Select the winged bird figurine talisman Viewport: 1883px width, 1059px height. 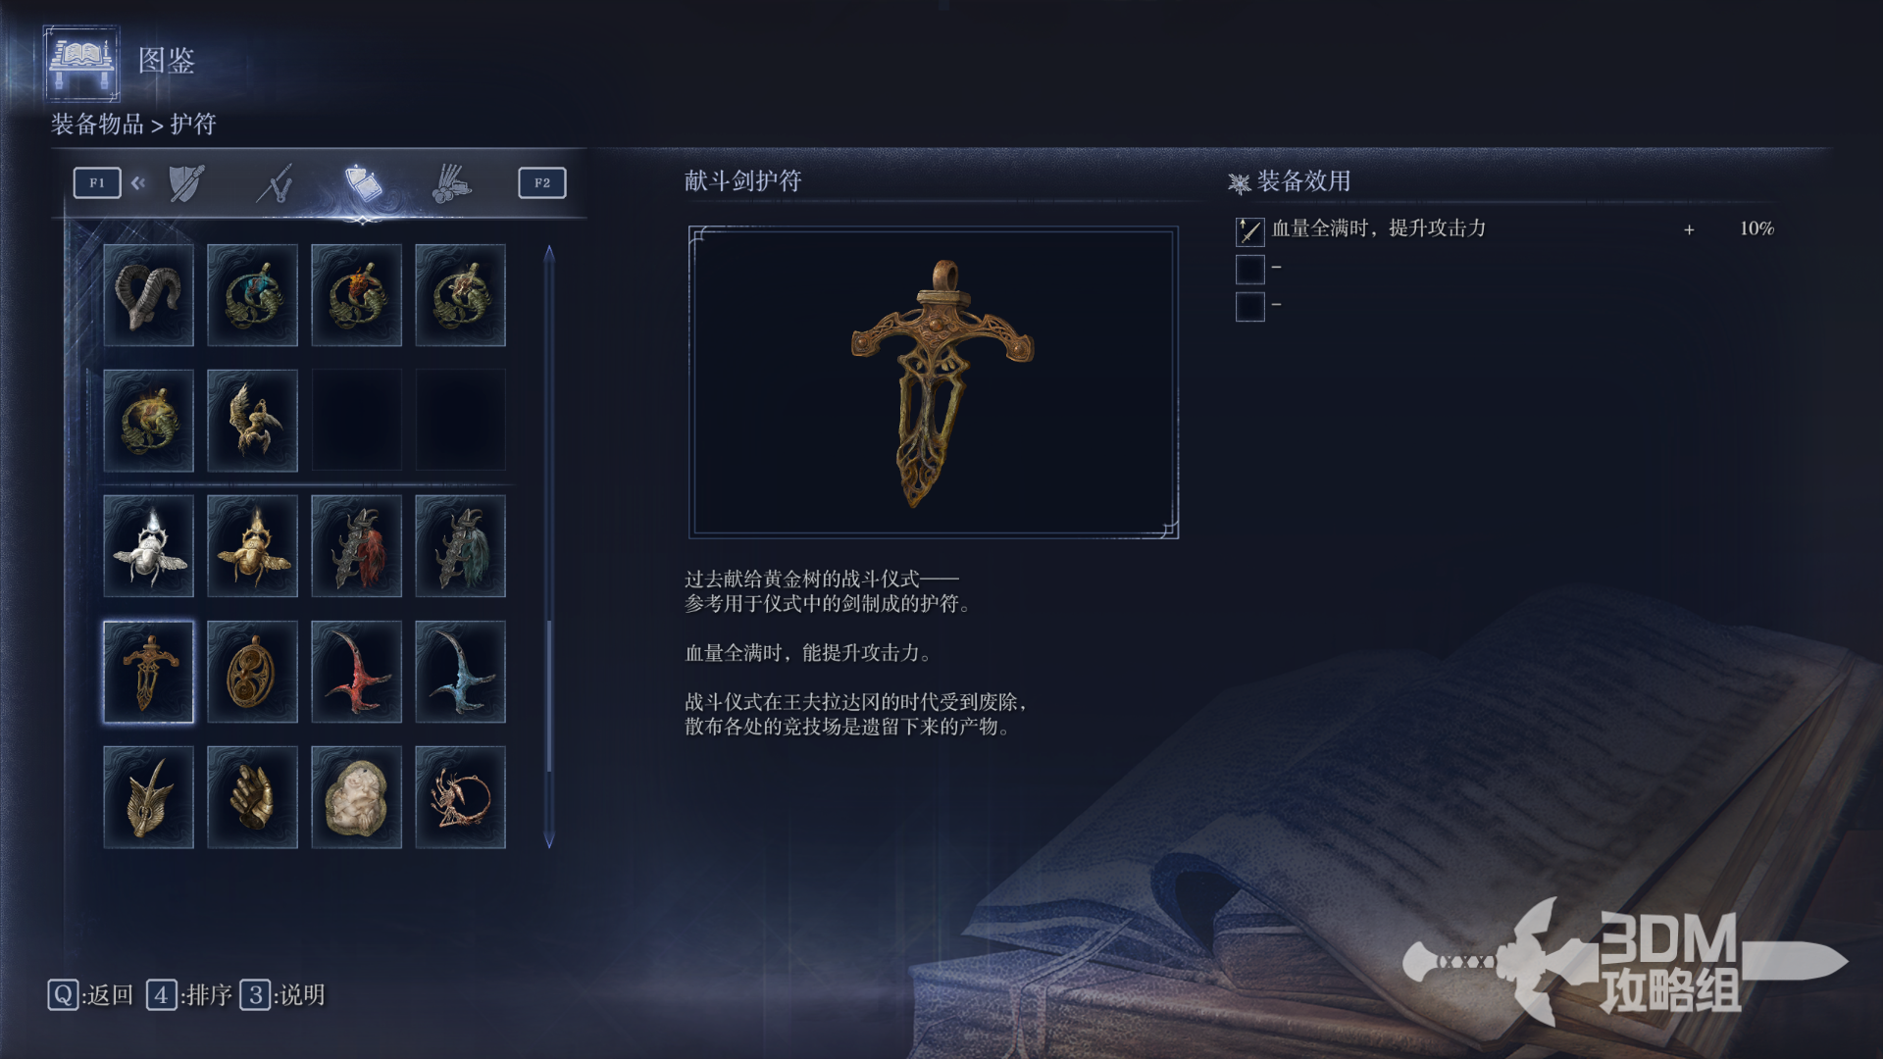252,421
